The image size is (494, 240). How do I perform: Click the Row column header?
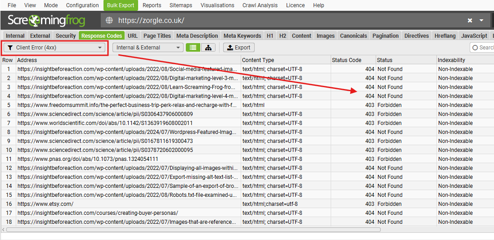point(9,60)
